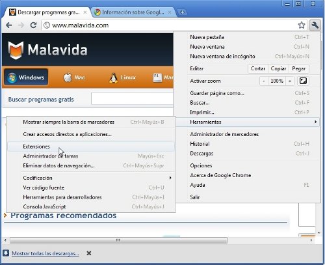Minimize the Chrome window

pyautogui.click(x=287, y=4)
